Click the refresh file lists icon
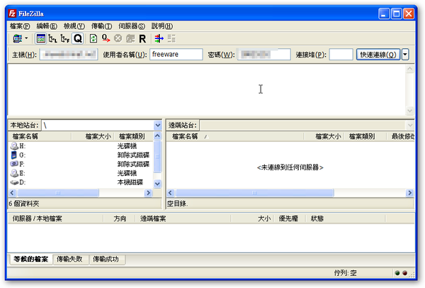This screenshot has width=425, height=288. [93, 38]
